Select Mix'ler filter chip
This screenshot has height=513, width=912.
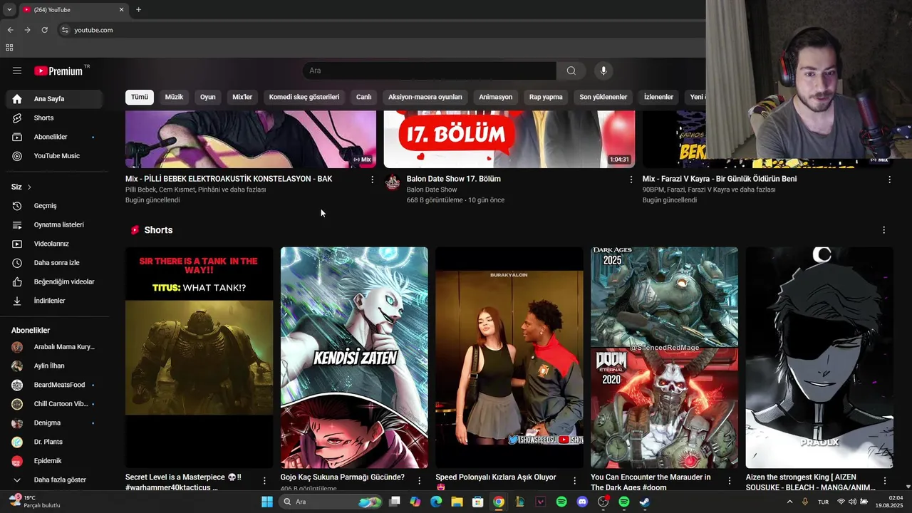coord(242,97)
